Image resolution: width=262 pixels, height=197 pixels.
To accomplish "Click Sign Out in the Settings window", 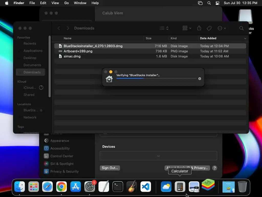I will coord(110,168).
